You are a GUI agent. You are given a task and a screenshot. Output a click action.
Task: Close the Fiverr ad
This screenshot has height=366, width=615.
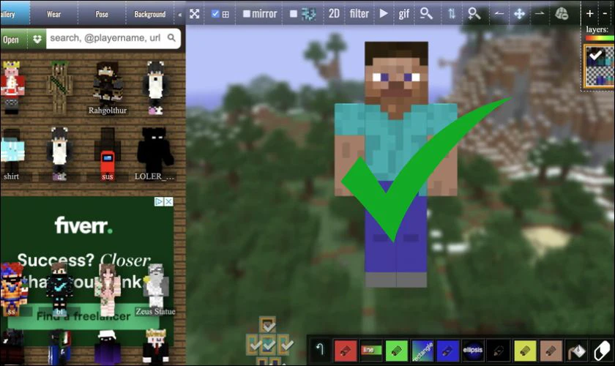[x=168, y=201]
